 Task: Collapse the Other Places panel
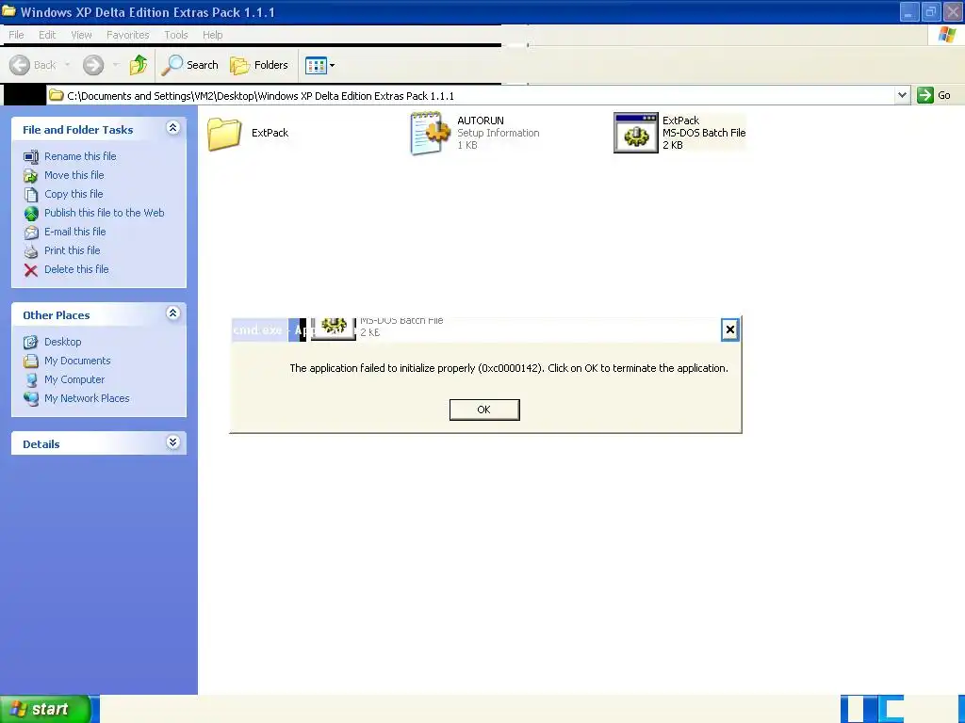pos(173,313)
